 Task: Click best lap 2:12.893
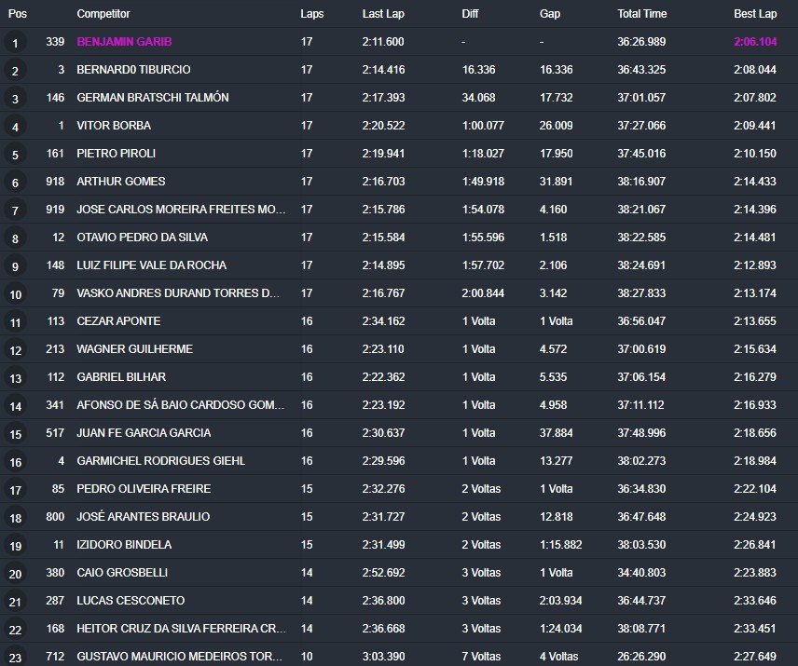(x=755, y=265)
